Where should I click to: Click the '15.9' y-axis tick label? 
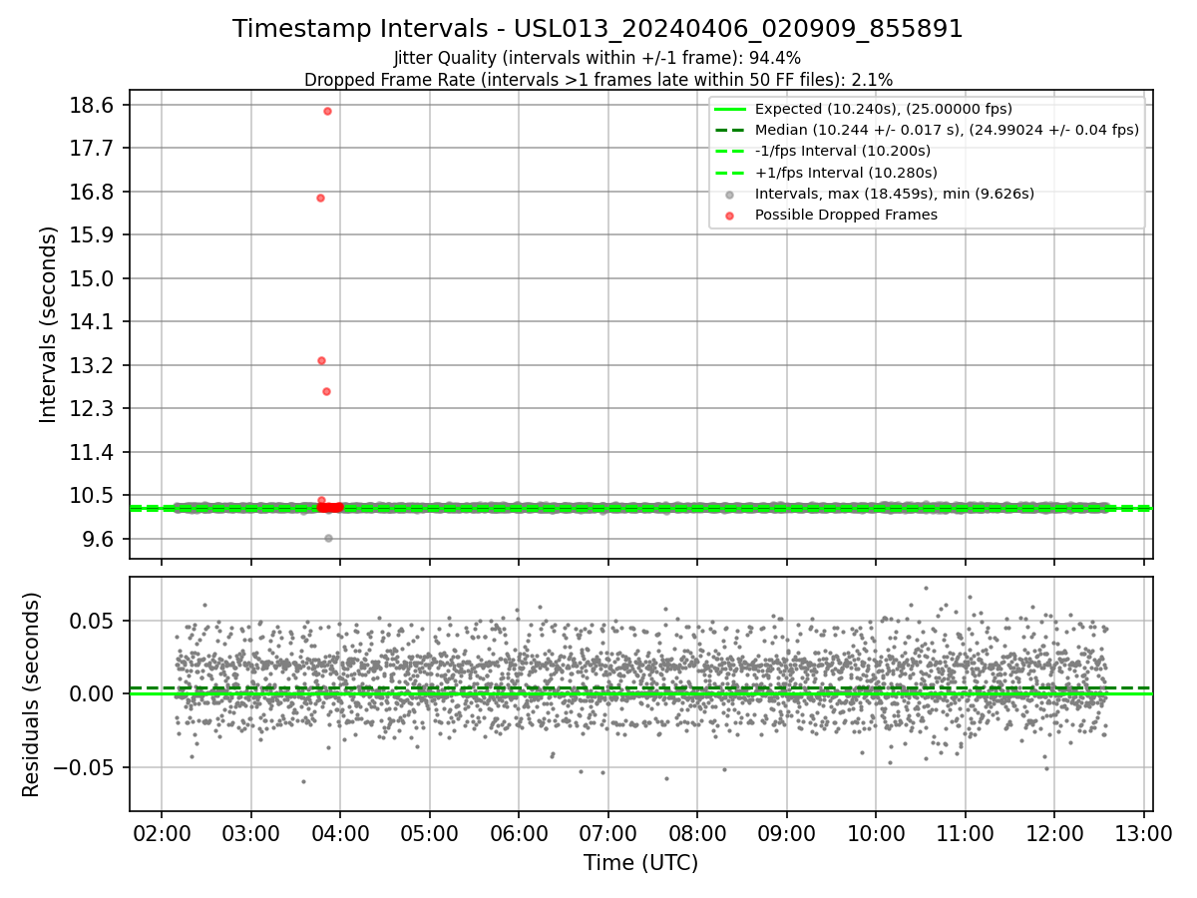click(93, 235)
